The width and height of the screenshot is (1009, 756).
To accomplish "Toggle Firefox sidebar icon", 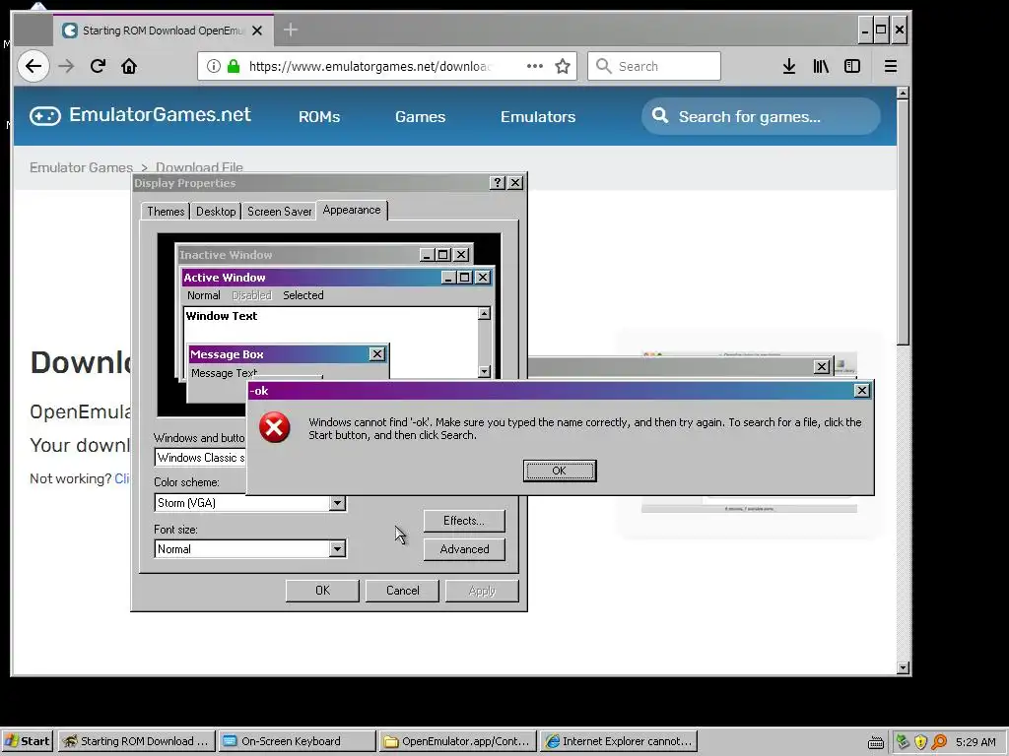I will coord(852,66).
